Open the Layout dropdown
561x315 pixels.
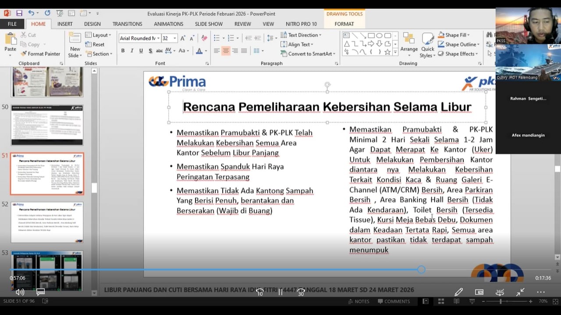98,35
